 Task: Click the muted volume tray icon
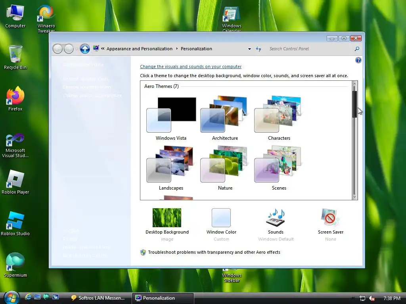coord(372,298)
